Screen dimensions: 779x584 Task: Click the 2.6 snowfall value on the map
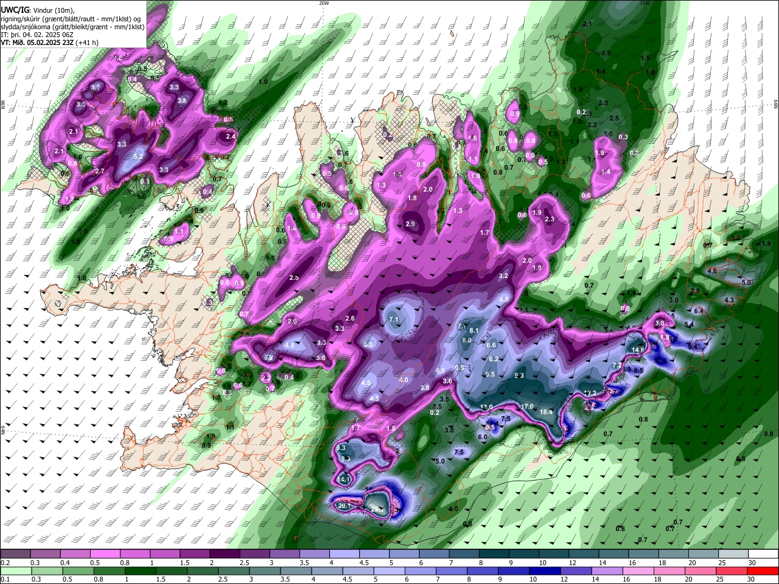[x=350, y=318]
